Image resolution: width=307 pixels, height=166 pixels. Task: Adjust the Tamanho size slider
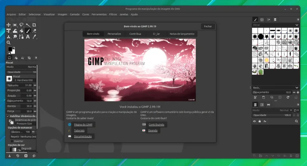click(20, 85)
